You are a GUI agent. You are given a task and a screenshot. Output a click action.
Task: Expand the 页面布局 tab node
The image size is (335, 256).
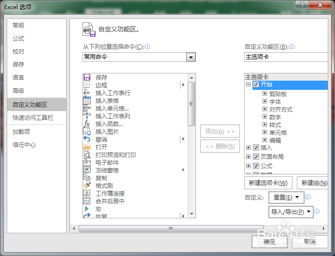248,157
